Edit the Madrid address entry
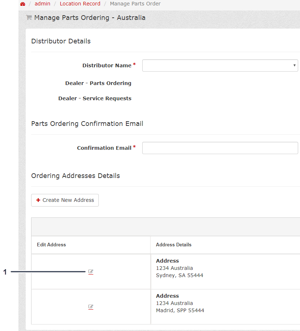 91,307
